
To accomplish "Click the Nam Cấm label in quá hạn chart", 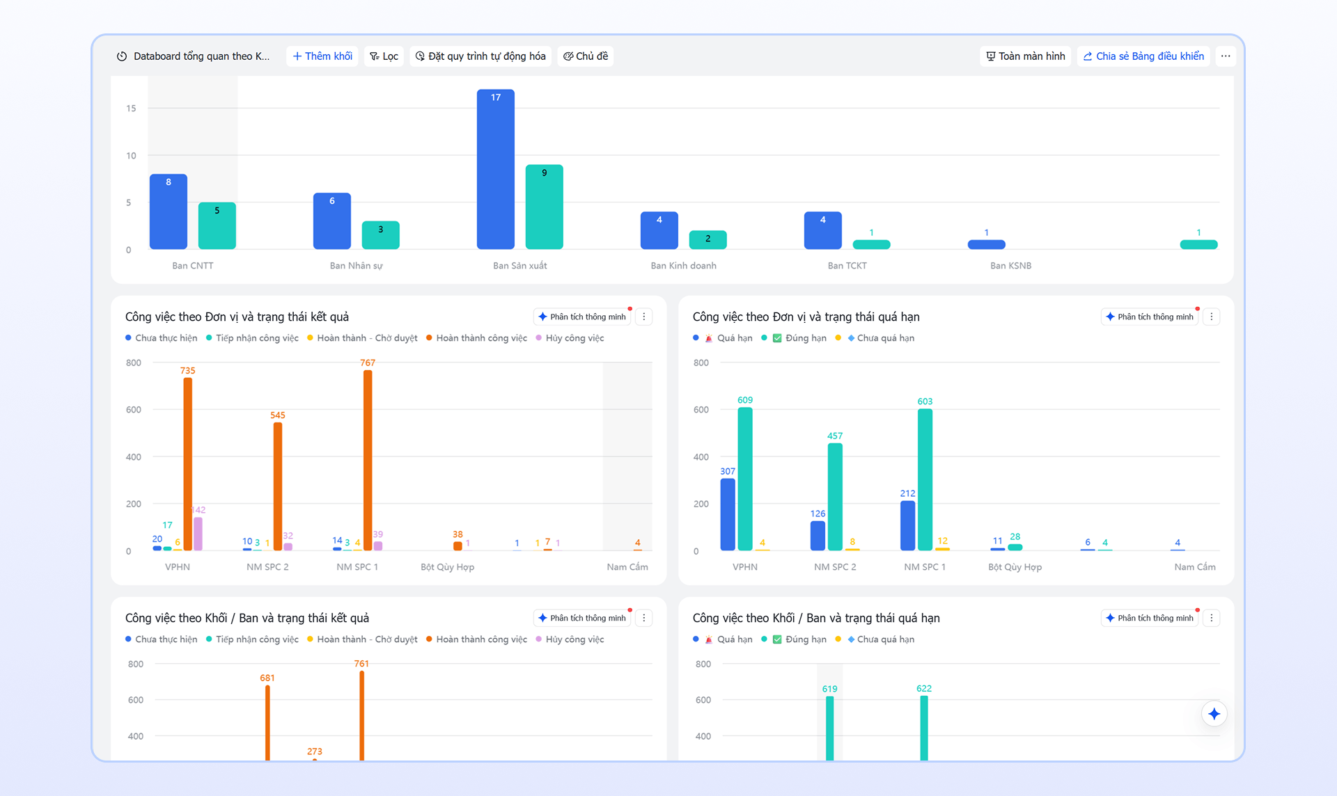I will (1195, 567).
